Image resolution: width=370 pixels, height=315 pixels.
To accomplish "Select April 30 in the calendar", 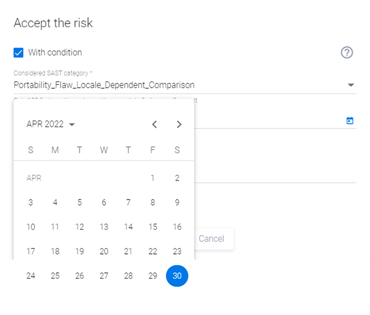I will click(x=177, y=275).
